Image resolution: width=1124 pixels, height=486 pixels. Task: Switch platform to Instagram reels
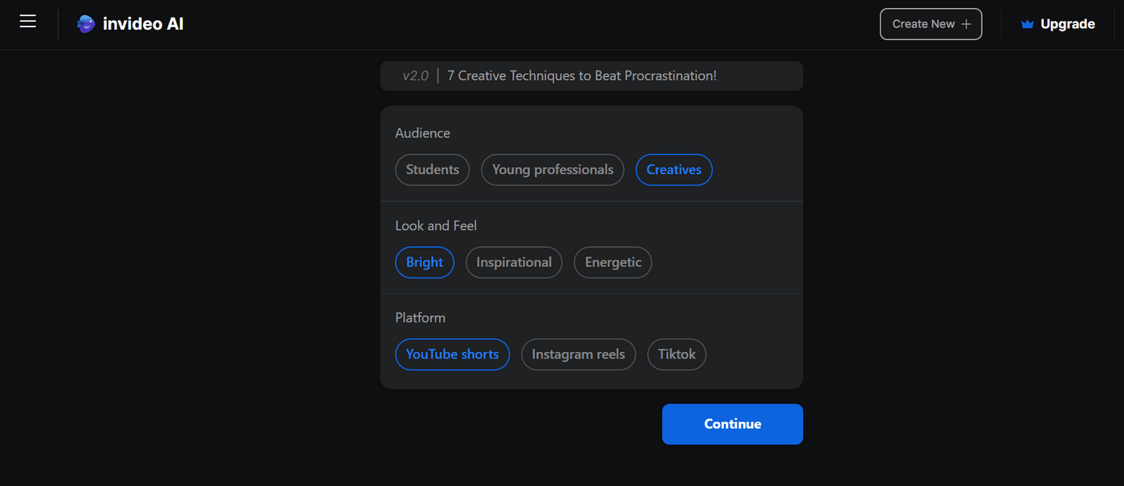pos(578,354)
